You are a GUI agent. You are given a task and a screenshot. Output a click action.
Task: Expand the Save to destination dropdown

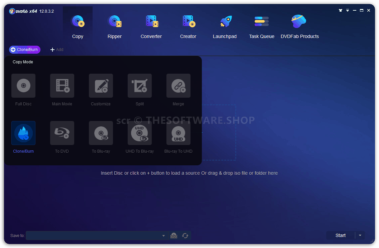164,236
